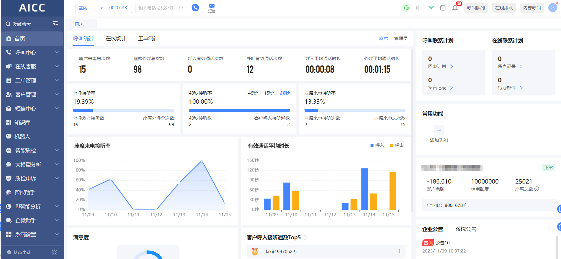Open the 空闲 status dropdown

click(x=91, y=8)
